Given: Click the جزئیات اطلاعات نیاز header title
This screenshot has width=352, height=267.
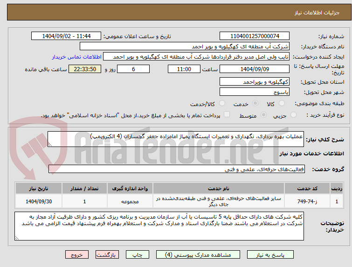Looking at the screenshot, I should pos(317,13).
